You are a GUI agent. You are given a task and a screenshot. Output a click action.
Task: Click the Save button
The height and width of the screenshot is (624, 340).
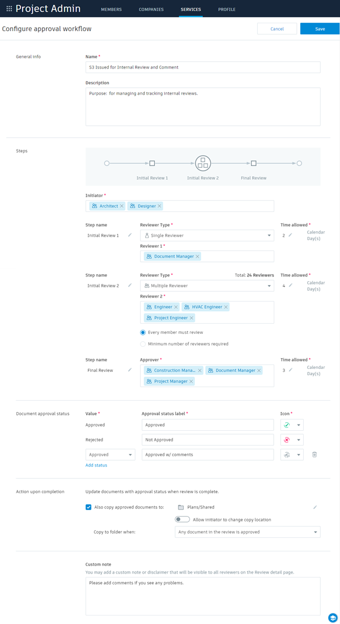[319, 28]
